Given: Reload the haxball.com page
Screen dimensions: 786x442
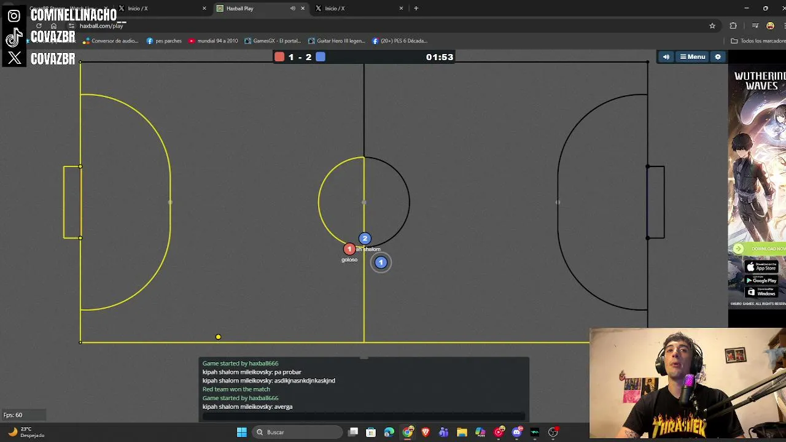Looking at the screenshot, I should click(x=39, y=26).
